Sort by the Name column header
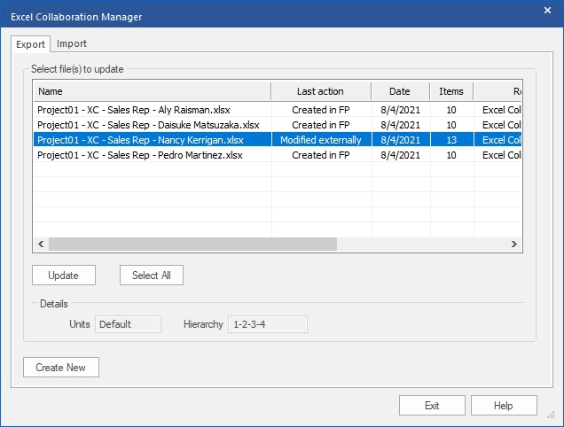Screen dimensions: 564x427 153,91
